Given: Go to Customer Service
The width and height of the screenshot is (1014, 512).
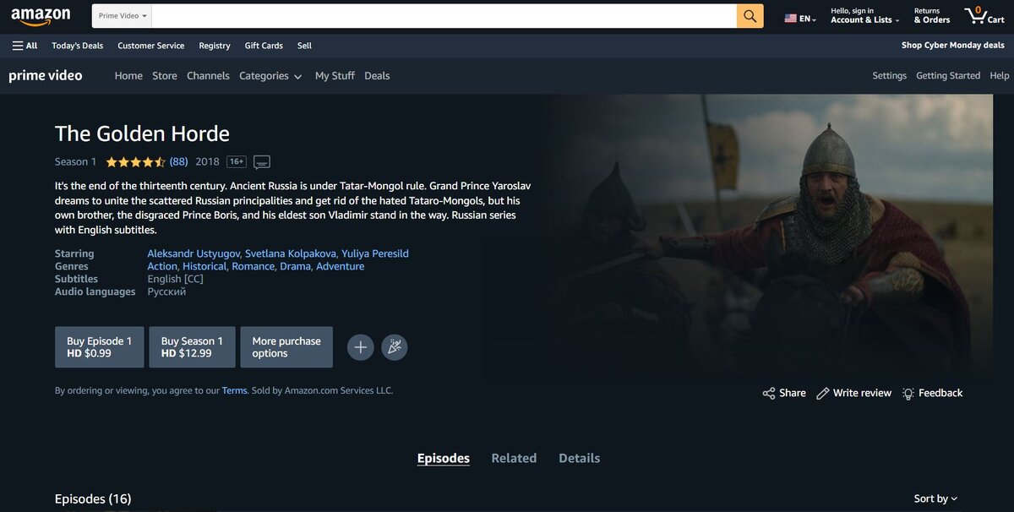Looking at the screenshot, I should point(150,46).
